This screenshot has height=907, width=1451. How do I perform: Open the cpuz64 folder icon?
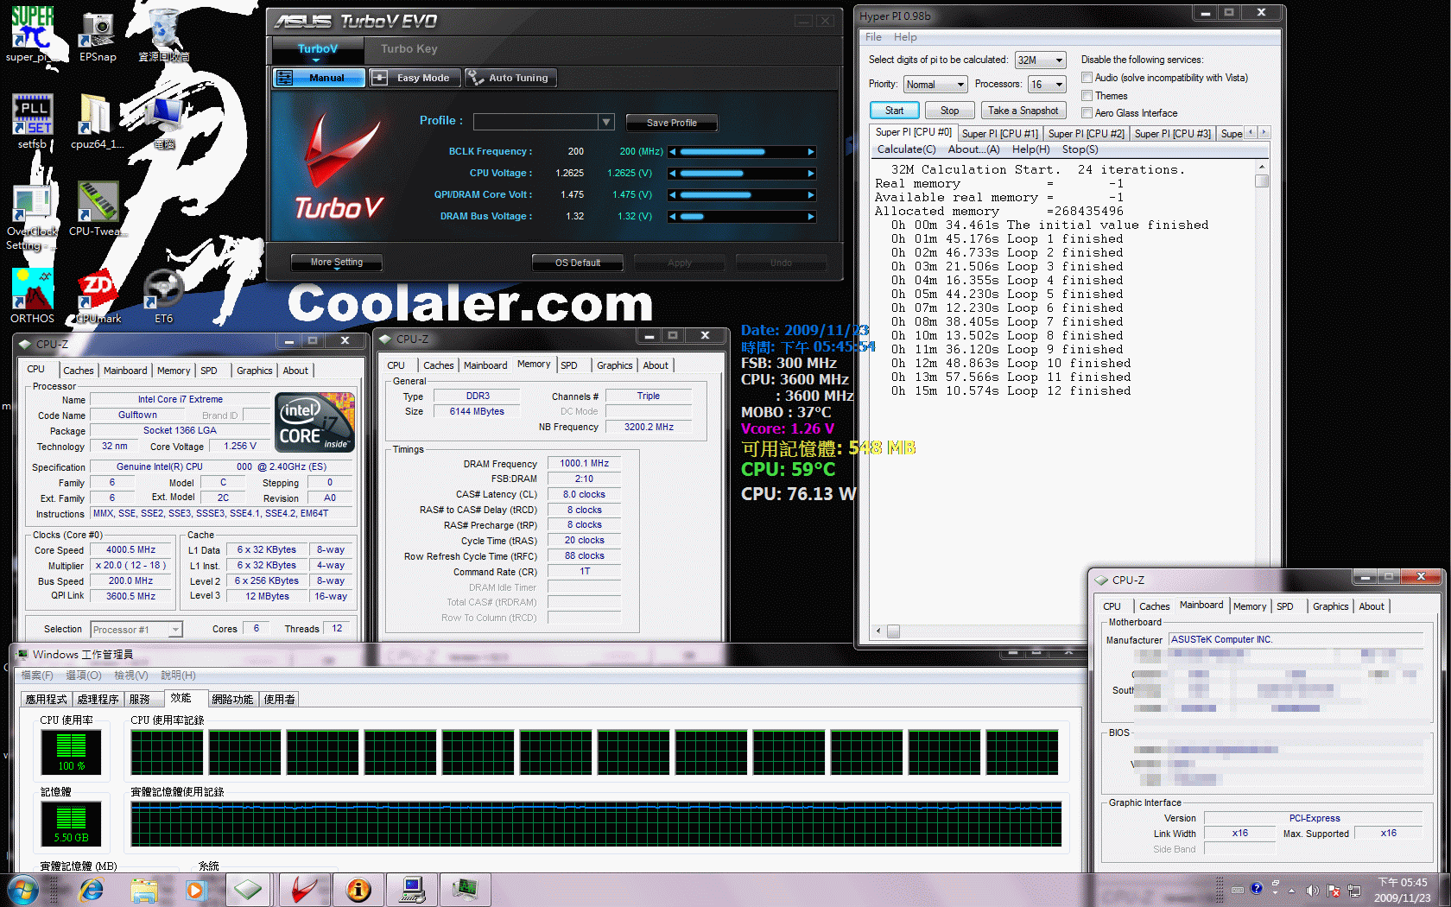[x=97, y=121]
